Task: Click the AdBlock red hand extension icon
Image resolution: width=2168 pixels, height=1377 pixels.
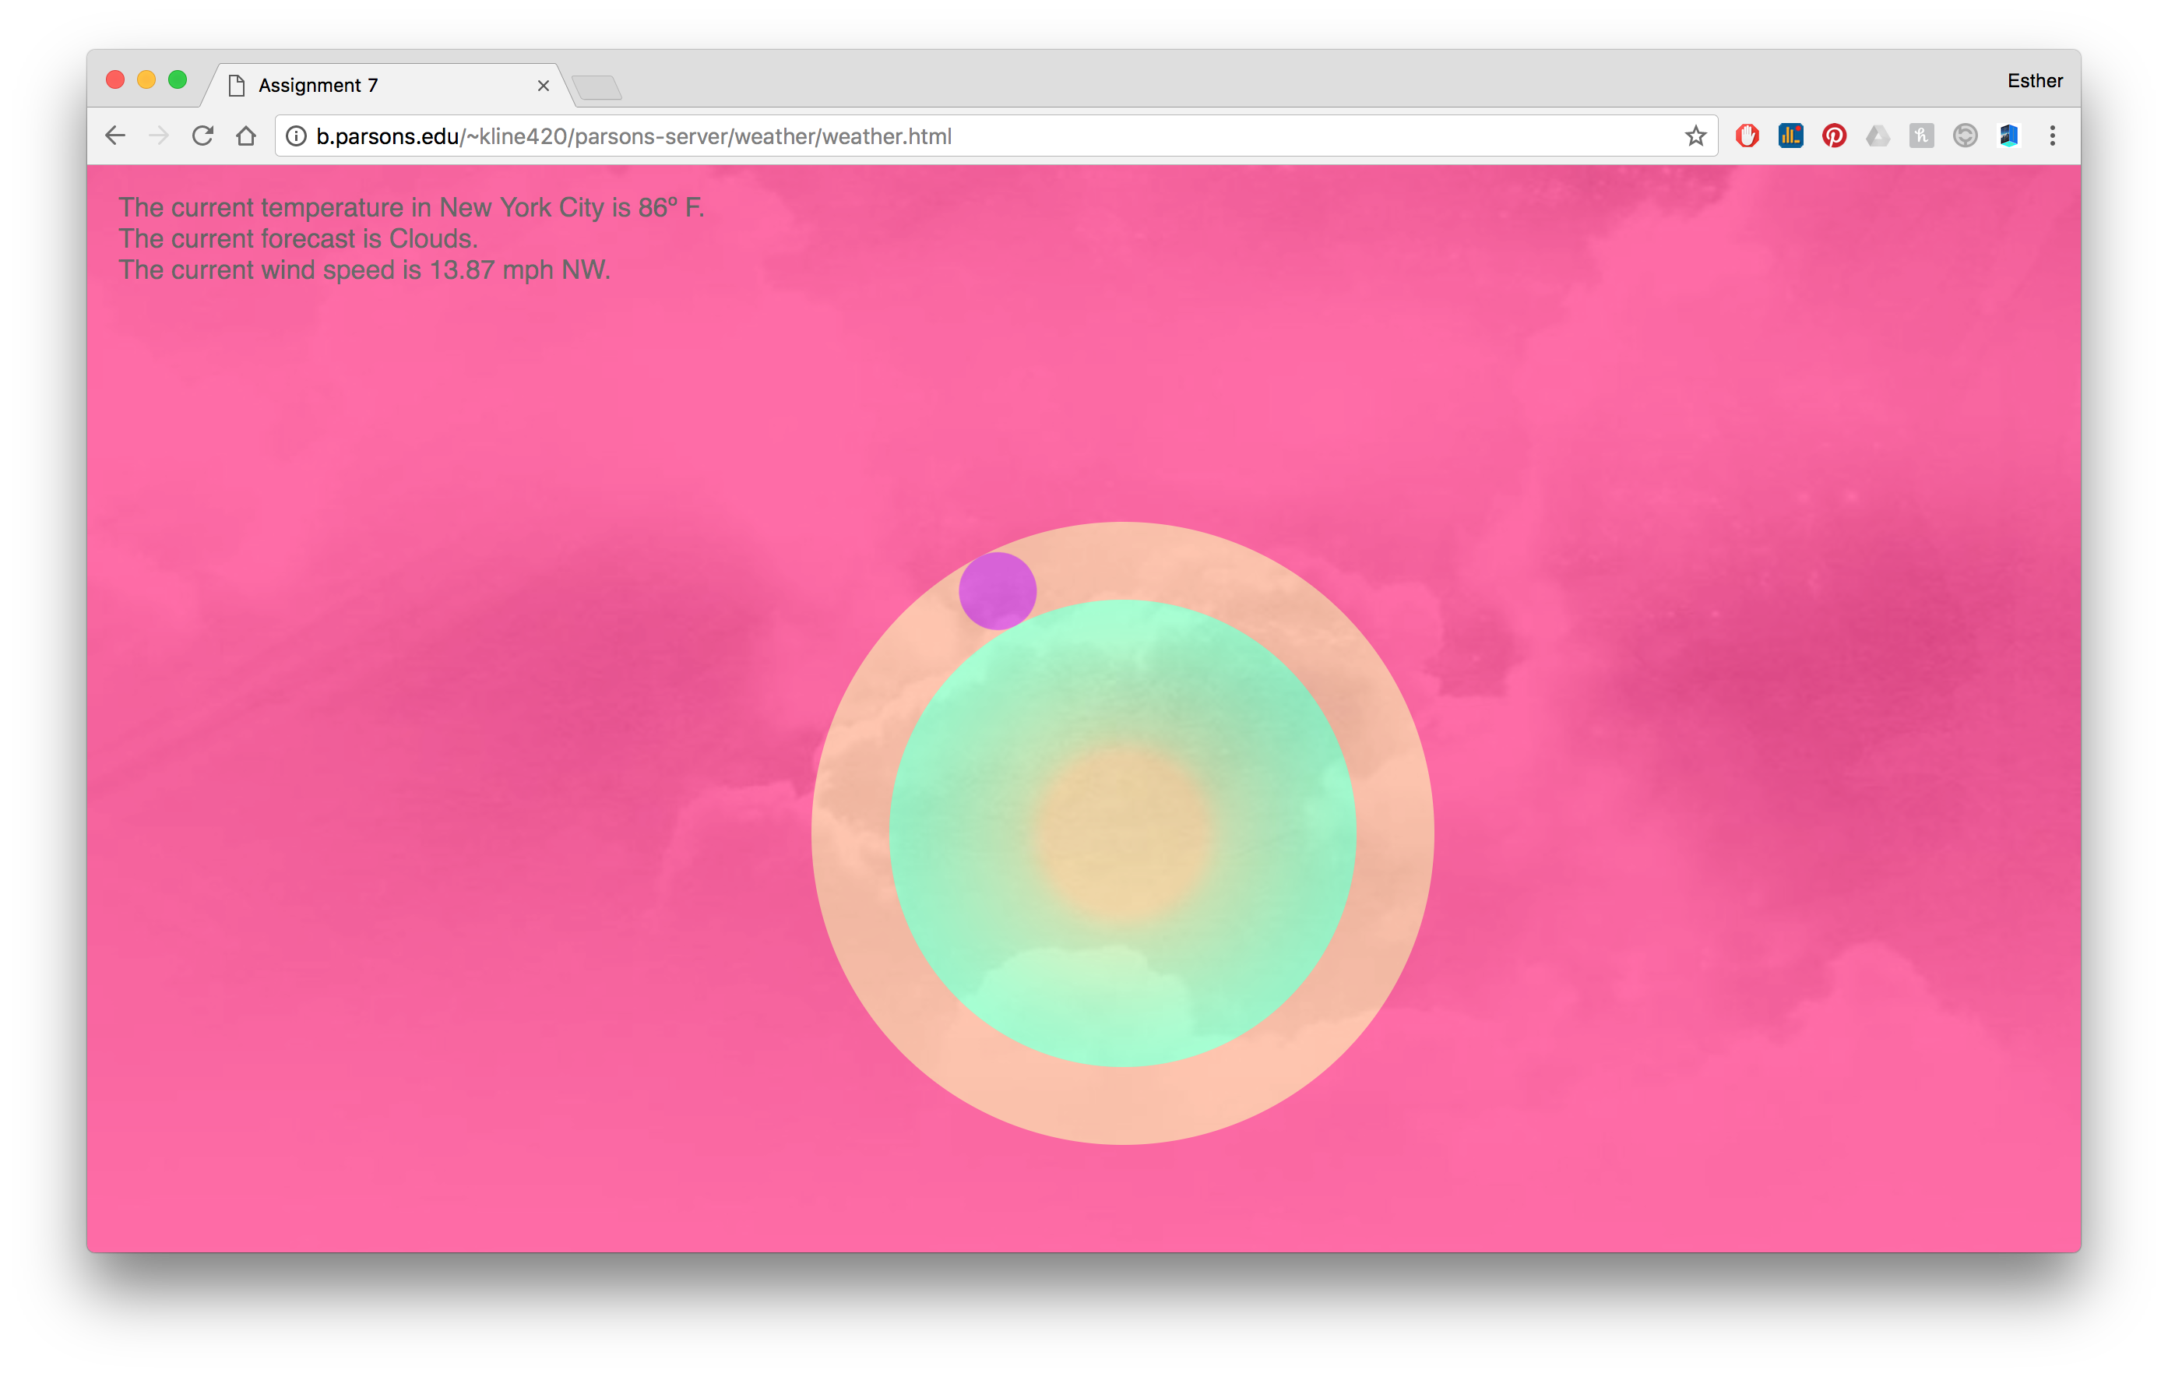Action: (1747, 136)
